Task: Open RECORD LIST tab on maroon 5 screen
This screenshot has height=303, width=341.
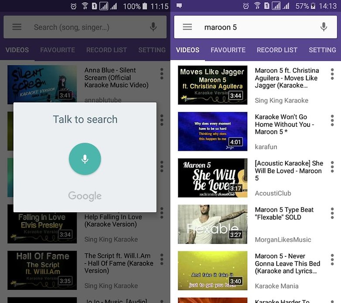Action: [x=277, y=50]
